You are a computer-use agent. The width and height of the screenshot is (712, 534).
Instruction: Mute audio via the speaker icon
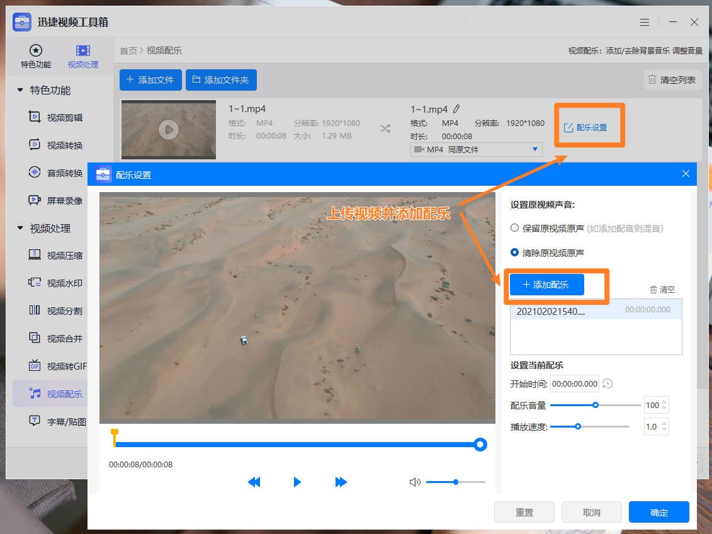pyautogui.click(x=414, y=482)
